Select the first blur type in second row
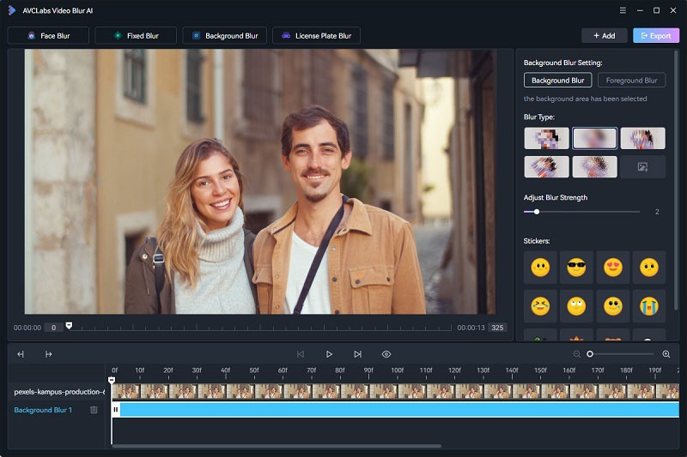The image size is (687, 457). pyautogui.click(x=546, y=166)
